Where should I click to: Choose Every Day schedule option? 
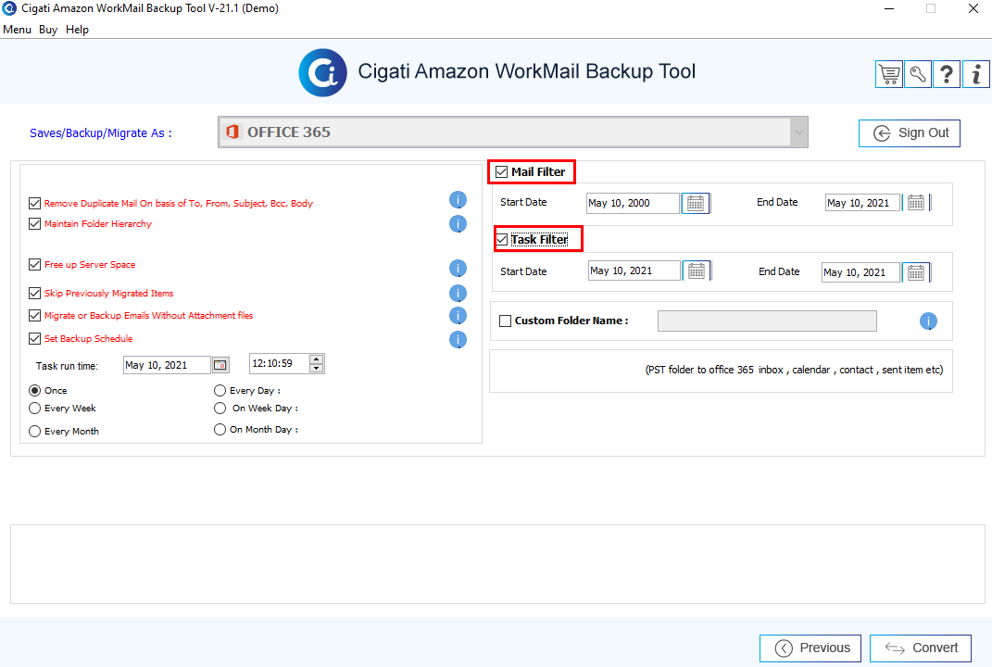pyautogui.click(x=220, y=390)
